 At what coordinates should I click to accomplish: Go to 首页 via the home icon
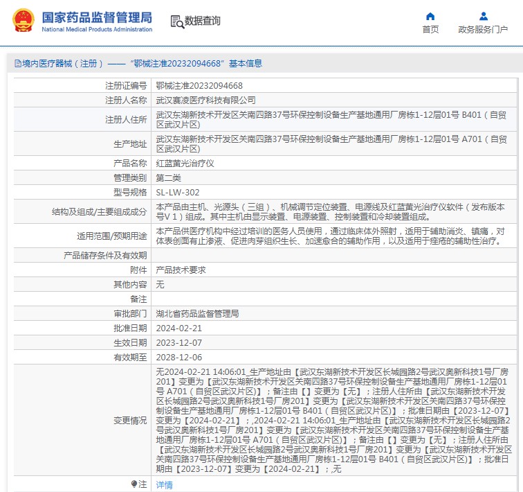430,17
